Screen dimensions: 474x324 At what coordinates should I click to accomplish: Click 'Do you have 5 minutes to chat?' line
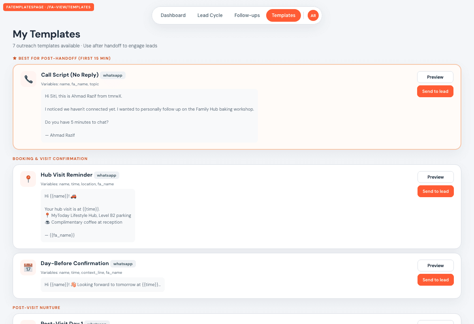coord(77,122)
